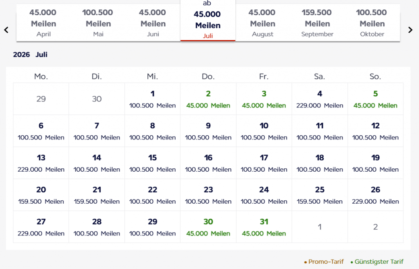Select July 1 for 100.500 Meilen
Image resolution: width=419 pixels, height=269 pixels.
[x=153, y=99]
